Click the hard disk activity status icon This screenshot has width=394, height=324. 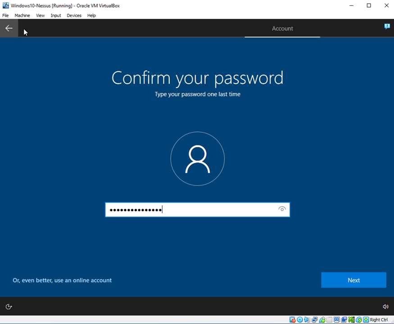point(293,320)
